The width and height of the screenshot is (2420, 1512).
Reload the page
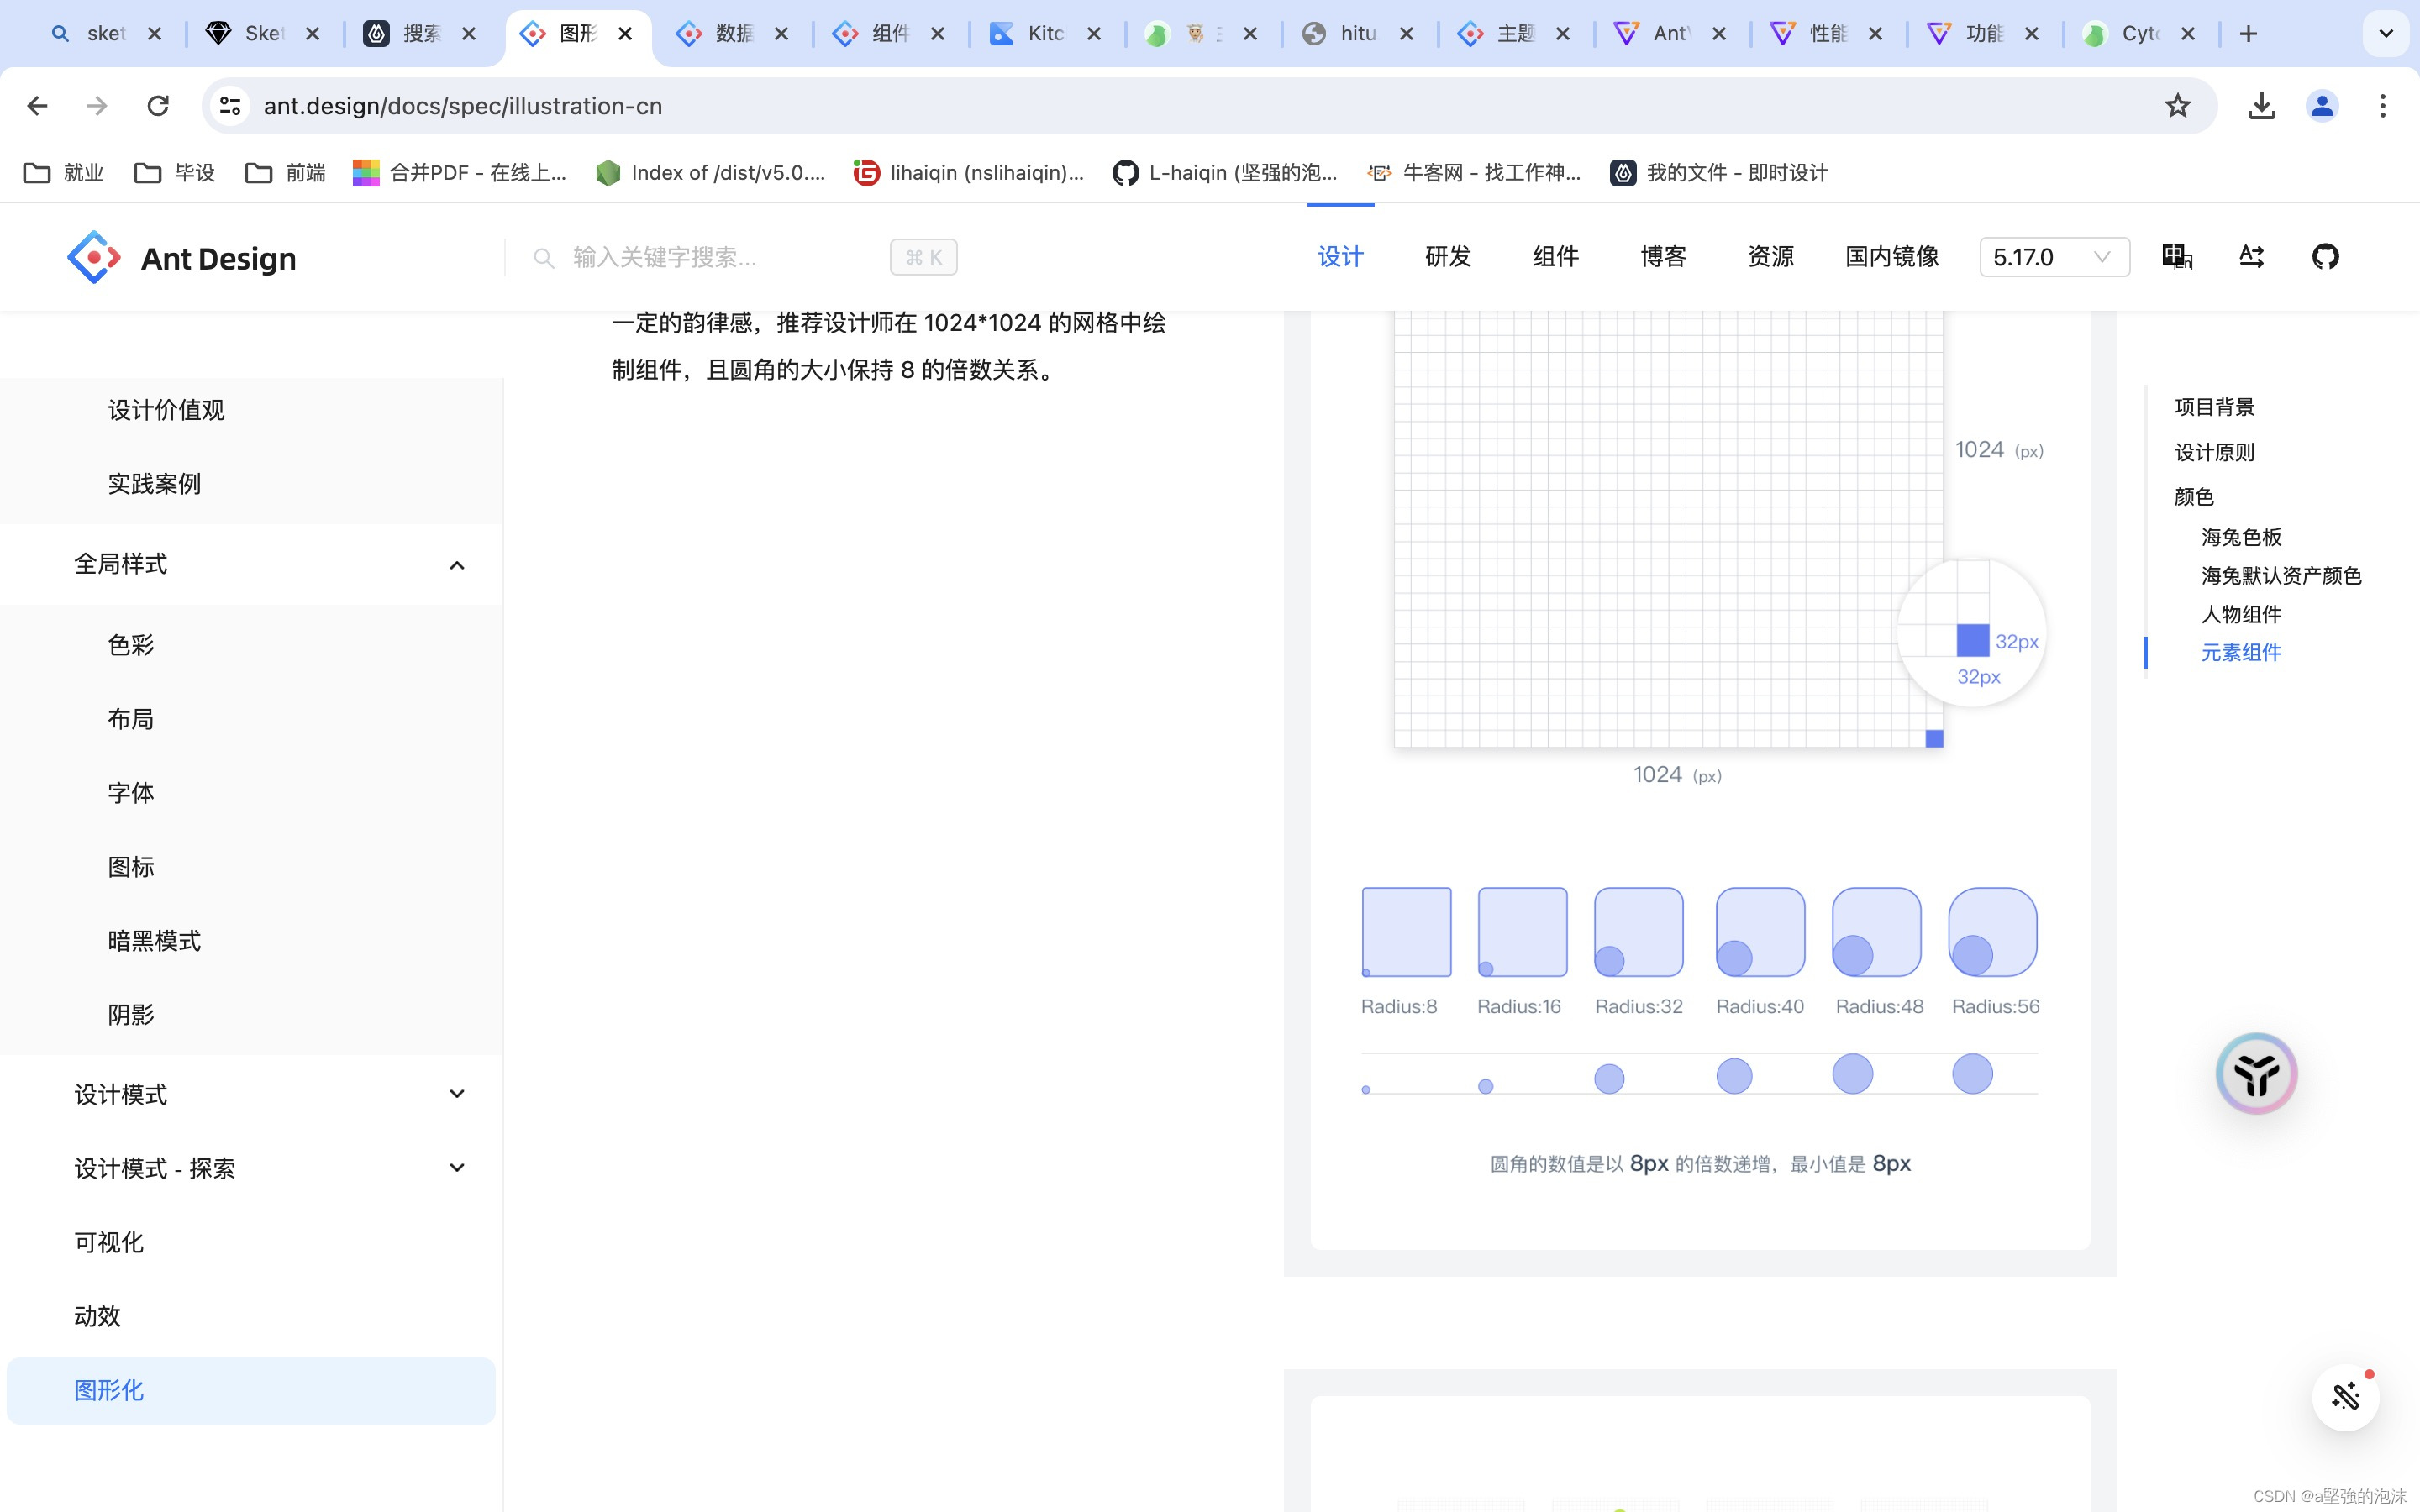(x=158, y=105)
